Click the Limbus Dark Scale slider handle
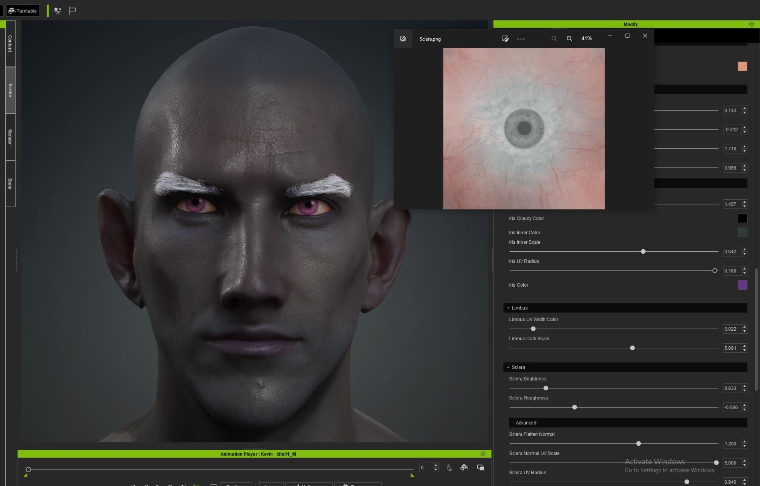The height and width of the screenshot is (486, 760). pos(632,348)
